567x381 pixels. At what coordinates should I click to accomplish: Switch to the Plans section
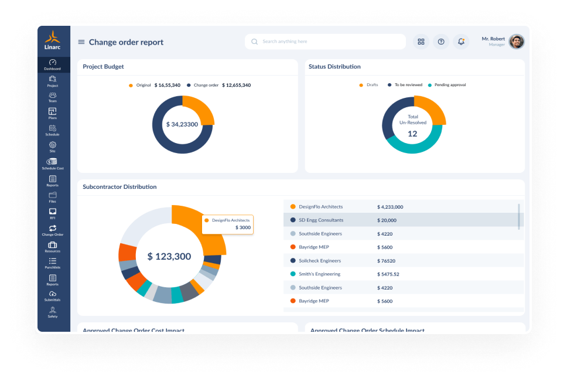[x=53, y=114]
